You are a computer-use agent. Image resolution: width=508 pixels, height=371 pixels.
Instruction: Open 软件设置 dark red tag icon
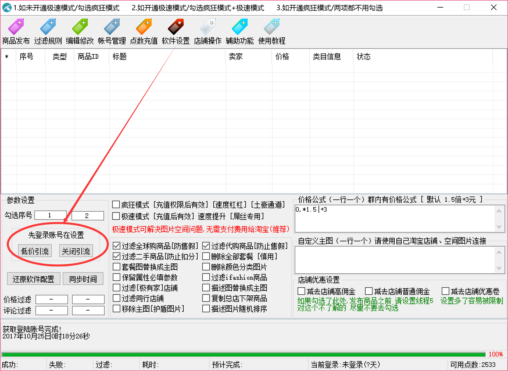[176, 27]
